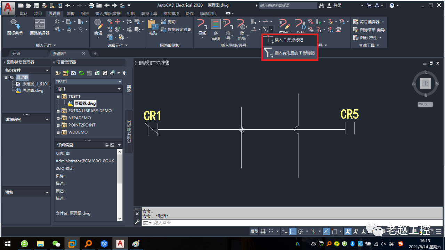Select the 多母线 multiple bus tool
445x250 pixels.
[x=216, y=30]
